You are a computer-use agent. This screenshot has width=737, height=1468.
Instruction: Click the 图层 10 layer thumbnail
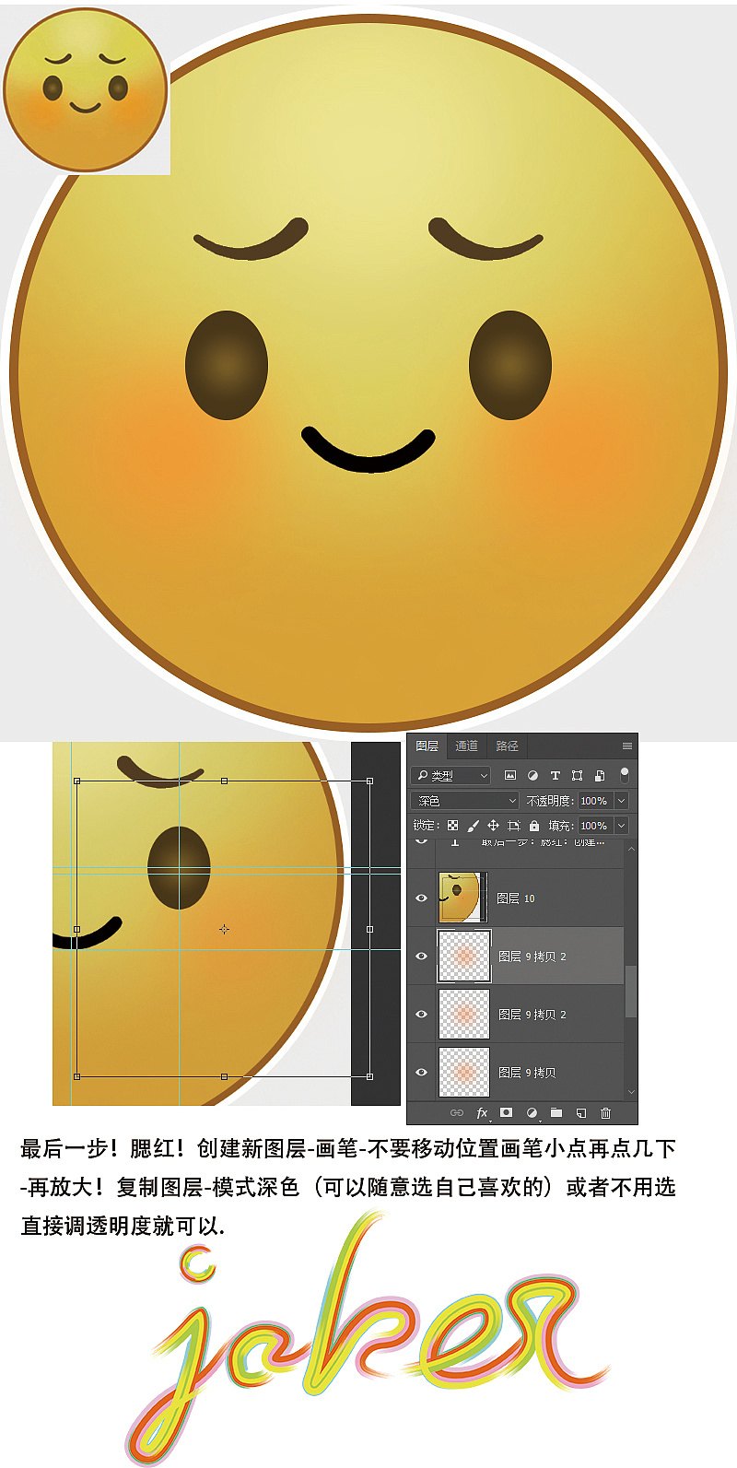point(462,898)
